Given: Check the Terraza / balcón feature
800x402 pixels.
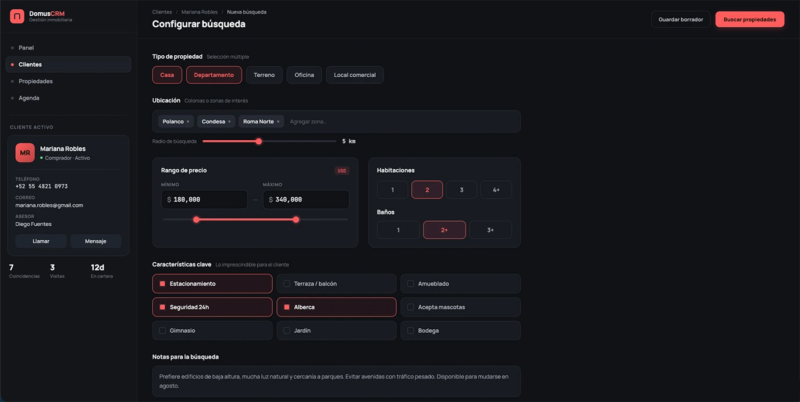Looking at the screenshot, I should (336, 284).
